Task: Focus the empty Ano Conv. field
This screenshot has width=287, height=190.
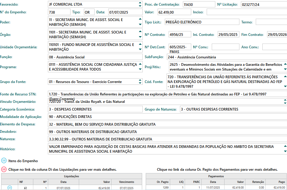Action: tap(275, 47)
